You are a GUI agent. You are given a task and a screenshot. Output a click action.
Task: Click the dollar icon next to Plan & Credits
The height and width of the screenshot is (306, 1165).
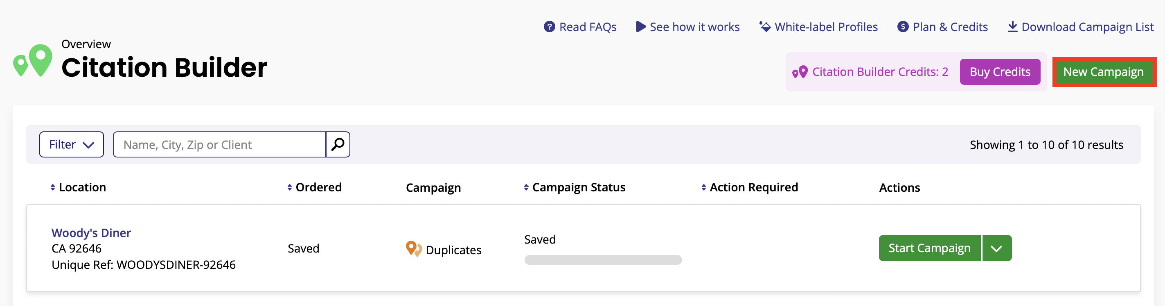903,27
